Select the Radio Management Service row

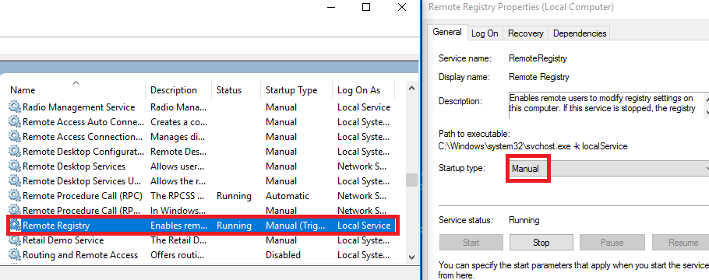coord(202,107)
